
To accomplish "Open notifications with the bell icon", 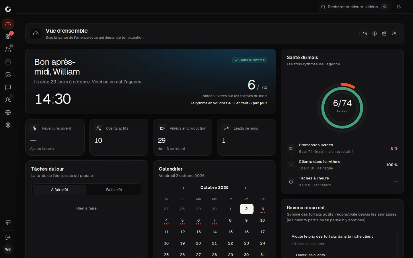I will (x=399, y=7).
